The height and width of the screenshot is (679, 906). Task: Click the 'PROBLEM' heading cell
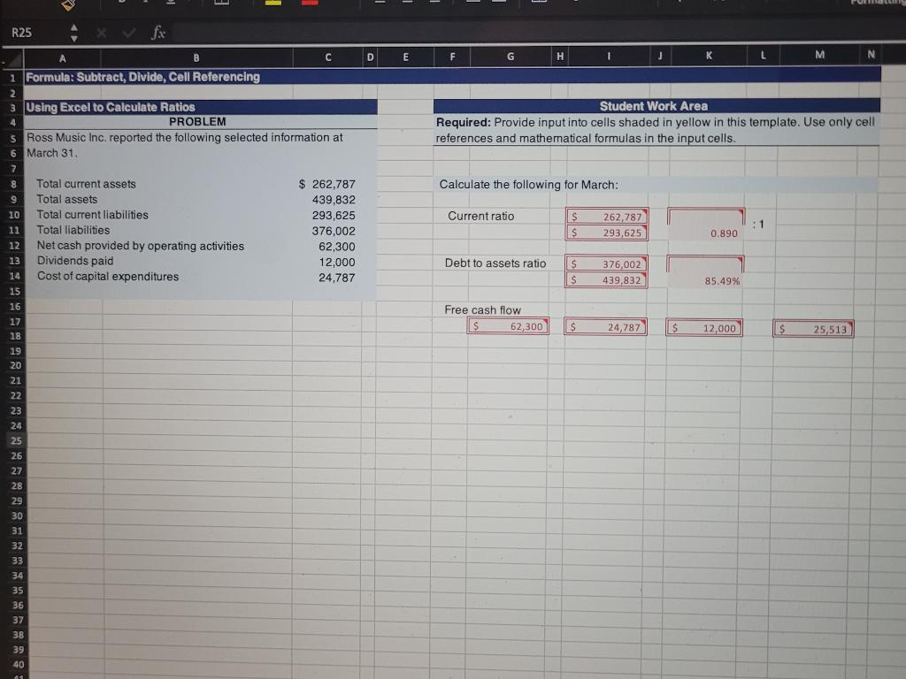pos(197,122)
